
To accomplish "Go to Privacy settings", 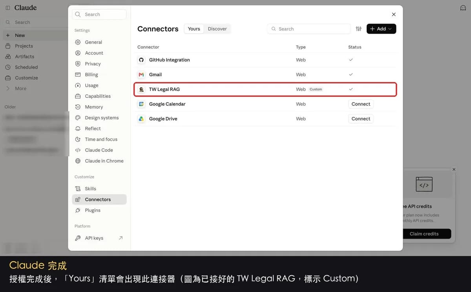I will pos(99,64).
